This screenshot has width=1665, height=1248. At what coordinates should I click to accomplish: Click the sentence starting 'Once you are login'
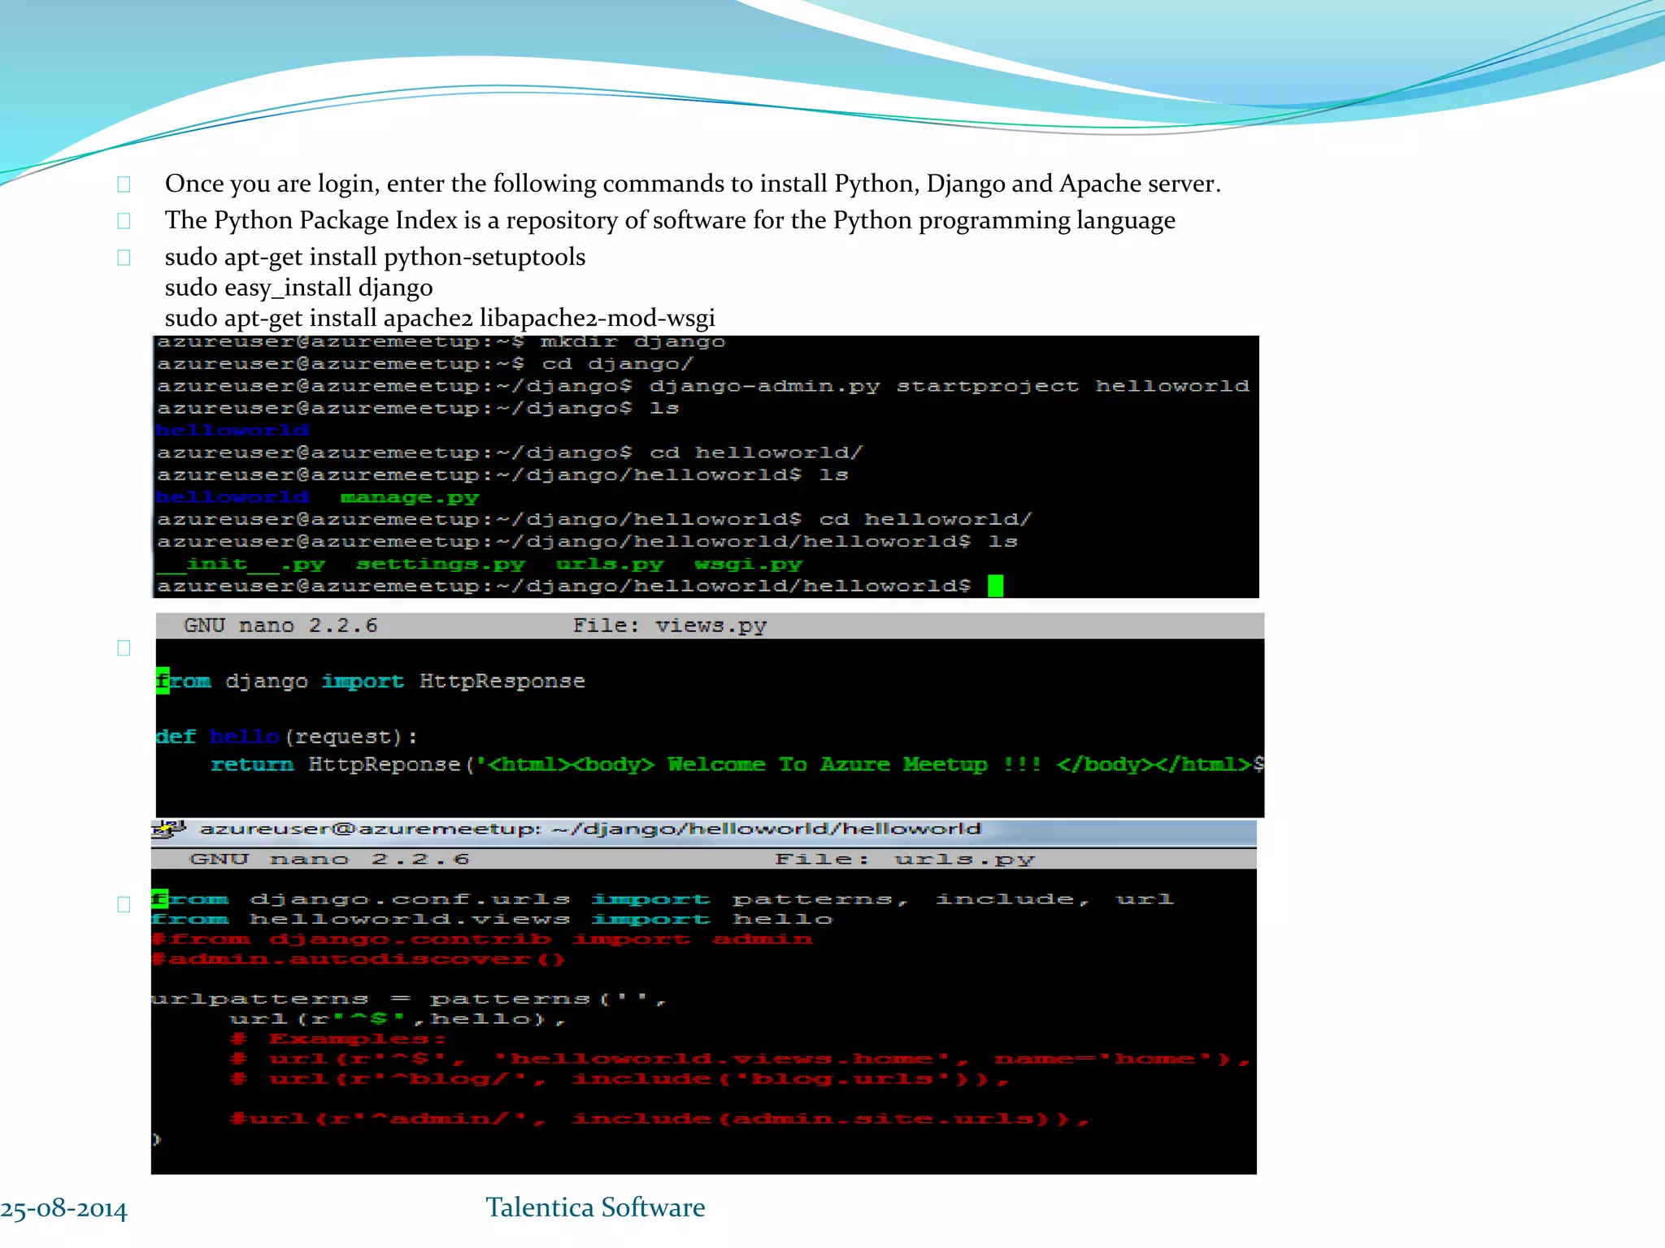(693, 184)
